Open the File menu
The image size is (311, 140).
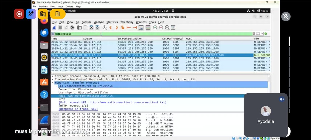[x=54, y=22]
